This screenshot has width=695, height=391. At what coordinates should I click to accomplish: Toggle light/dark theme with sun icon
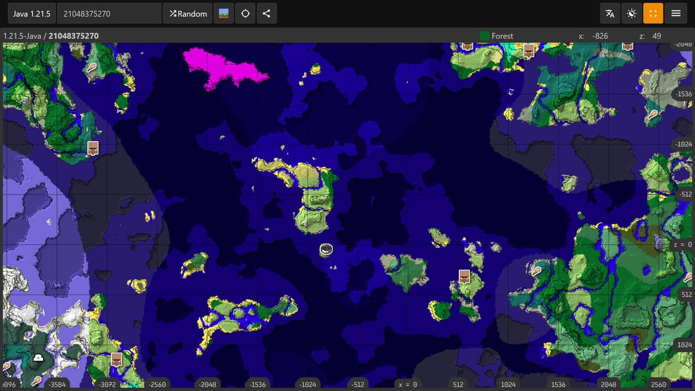click(631, 14)
